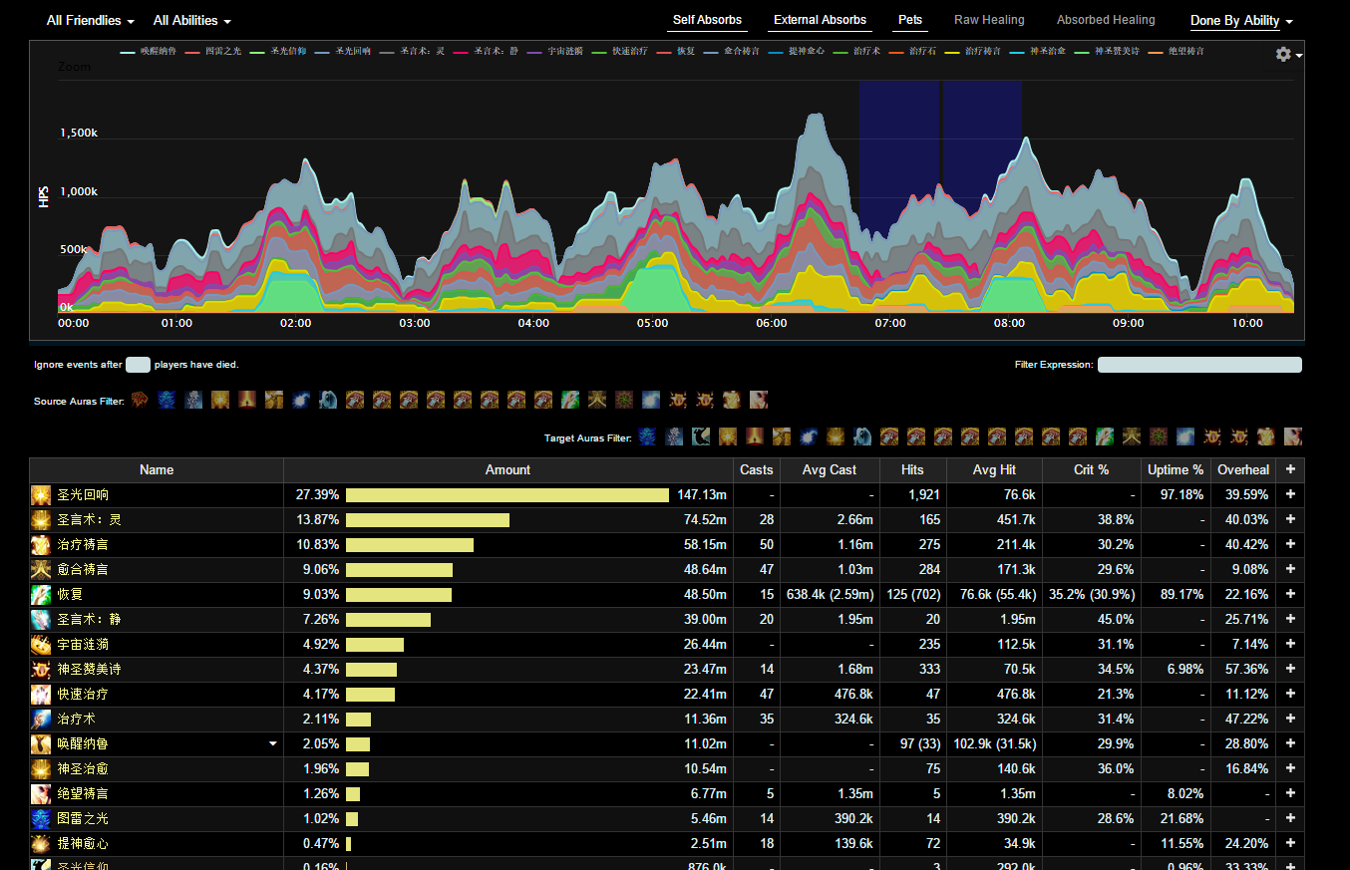This screenshot has width=1350, height=870.
Task: Click the Filter Expression input field
Action: (1199, 365)
